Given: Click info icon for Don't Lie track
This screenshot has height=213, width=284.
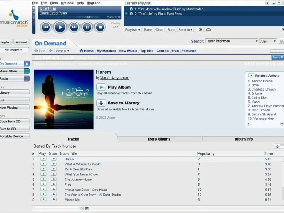Looking at the screenshot, I should 131,14.
